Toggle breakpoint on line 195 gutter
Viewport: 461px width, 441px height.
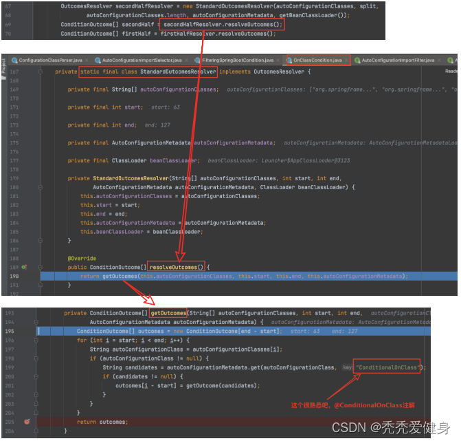pyautogui.click(x=26, y=331)
